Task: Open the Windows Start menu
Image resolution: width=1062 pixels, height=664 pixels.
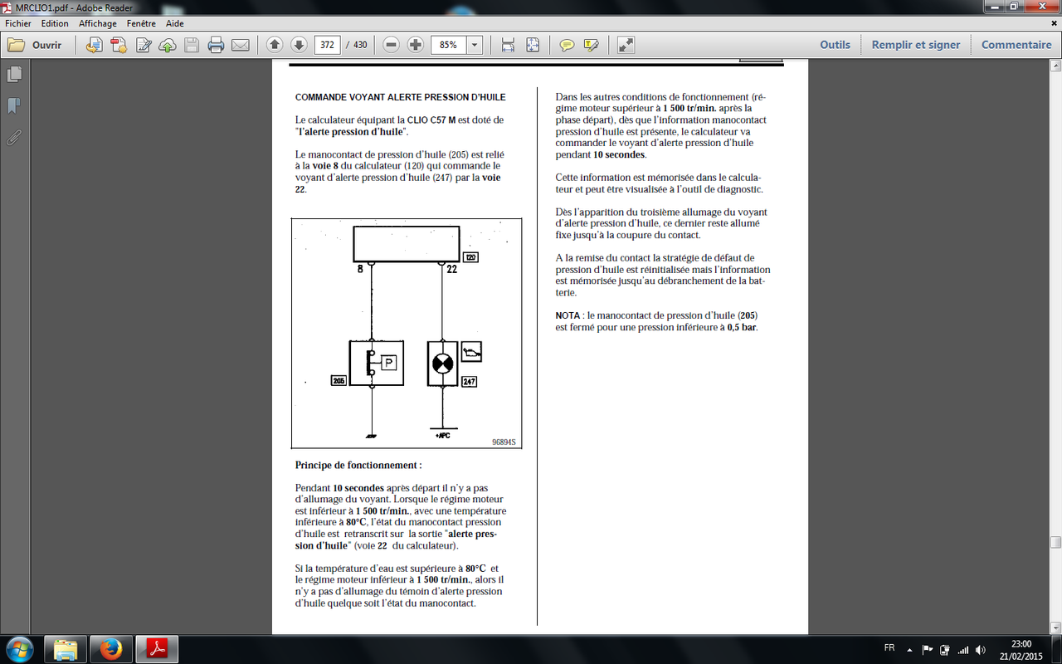Action: 18,648
